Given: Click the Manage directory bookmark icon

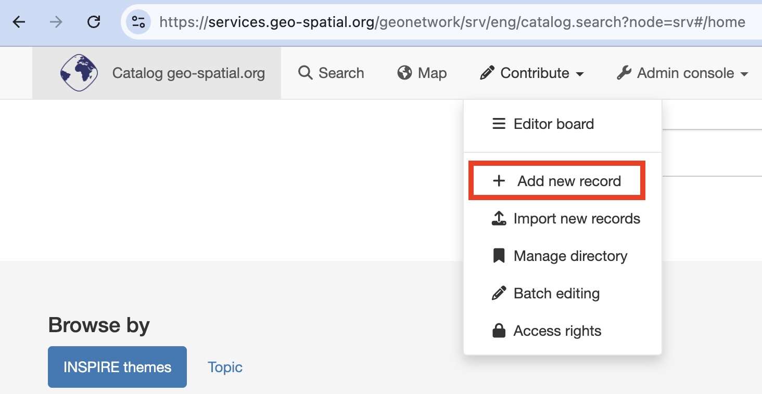Looking at the screenshot, I should point(499,256).
